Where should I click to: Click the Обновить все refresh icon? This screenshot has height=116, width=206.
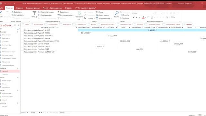(80, 13)
